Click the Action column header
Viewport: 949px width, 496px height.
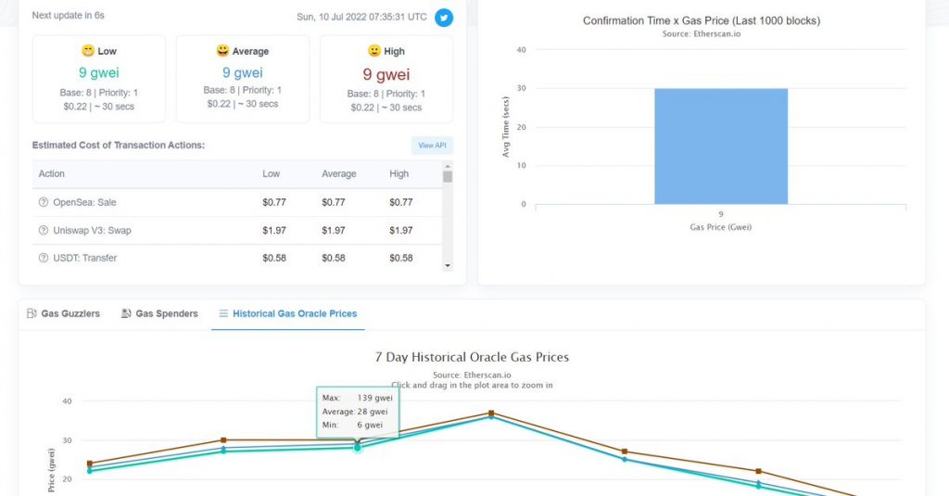pos(52,173)
